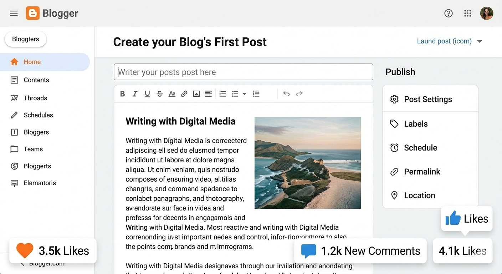Click the Blogger wordmark text
This screenshot has height=274, width=502.
(x=60, y=14)
